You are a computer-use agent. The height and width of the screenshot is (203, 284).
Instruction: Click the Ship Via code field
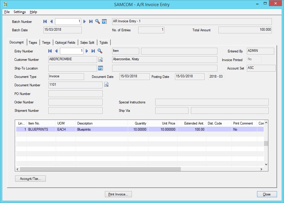172,111
